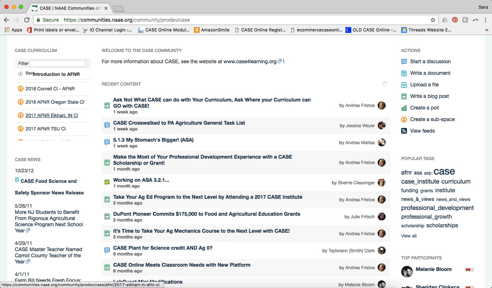The image size is (492, 288).
Task: Open the new tab button
Action: (x=118, y=8)
